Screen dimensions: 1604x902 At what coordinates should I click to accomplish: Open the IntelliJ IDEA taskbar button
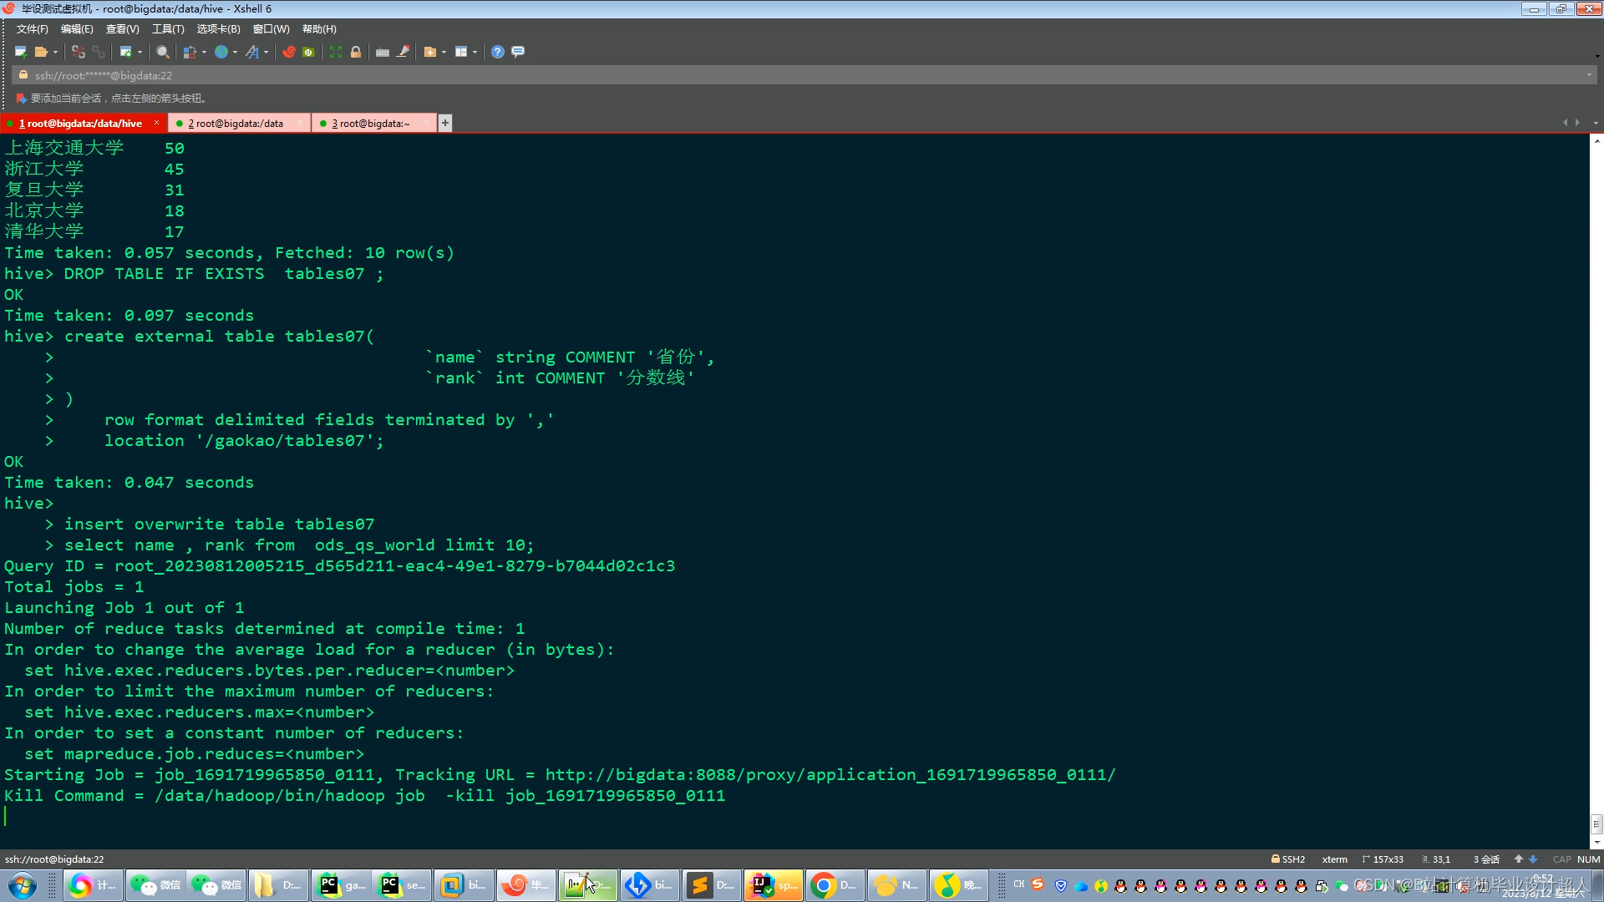point(774,885)
